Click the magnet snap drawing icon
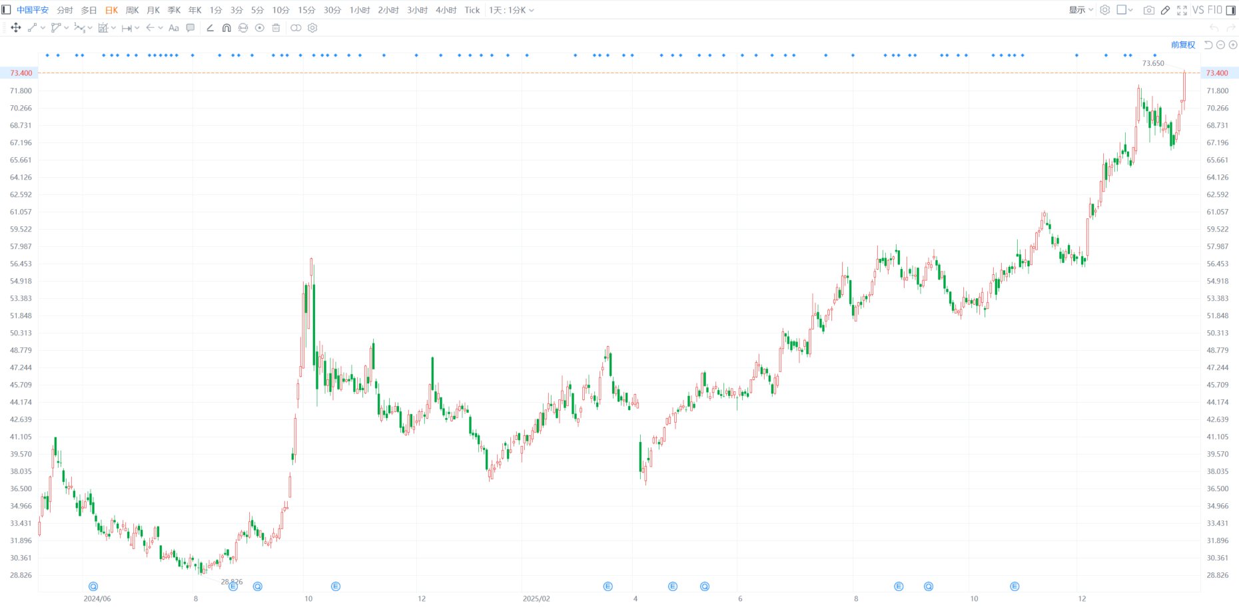 [x=226, y=28]
